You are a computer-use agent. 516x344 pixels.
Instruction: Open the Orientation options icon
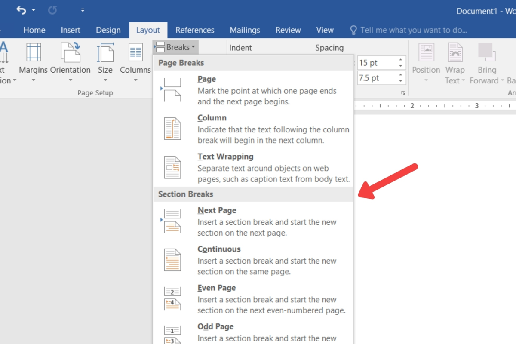click(x=70, y=53)
